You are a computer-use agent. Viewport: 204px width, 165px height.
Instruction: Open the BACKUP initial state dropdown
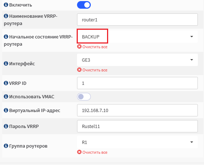[137, 37]
